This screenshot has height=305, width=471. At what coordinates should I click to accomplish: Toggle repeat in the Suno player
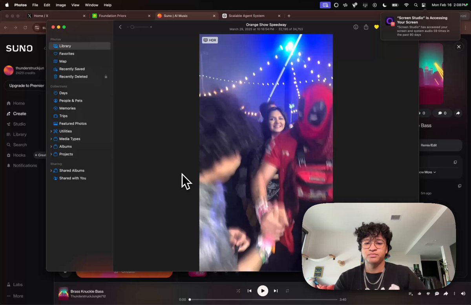pyautogui.click(x=287, y=291)
